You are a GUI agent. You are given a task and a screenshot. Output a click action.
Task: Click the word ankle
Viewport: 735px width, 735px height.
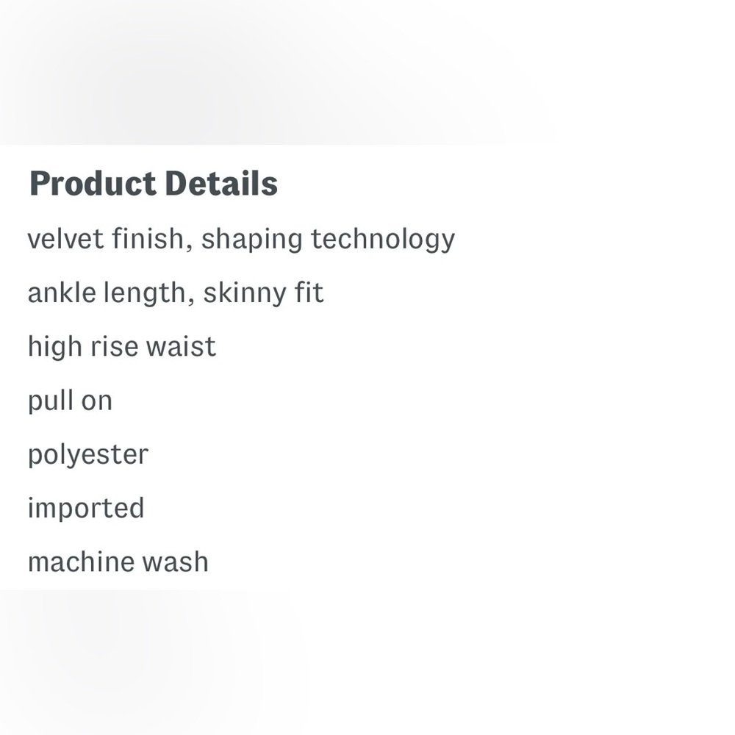coord(62,293)
